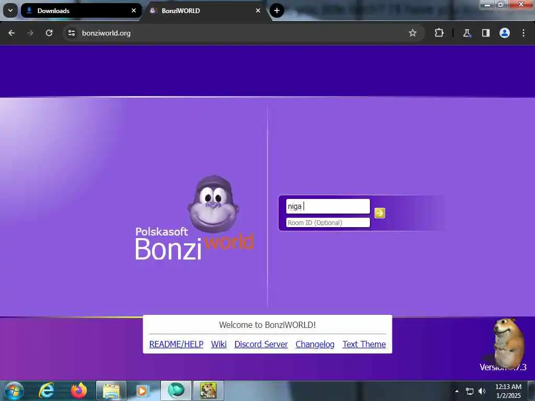Toggle the browser side panel
The image size is (535, 401).
pos(485,33)
